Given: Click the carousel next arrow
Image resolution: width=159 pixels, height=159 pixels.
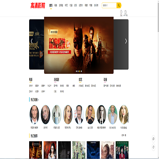Looking at the screenshot, I should (126, 41).
